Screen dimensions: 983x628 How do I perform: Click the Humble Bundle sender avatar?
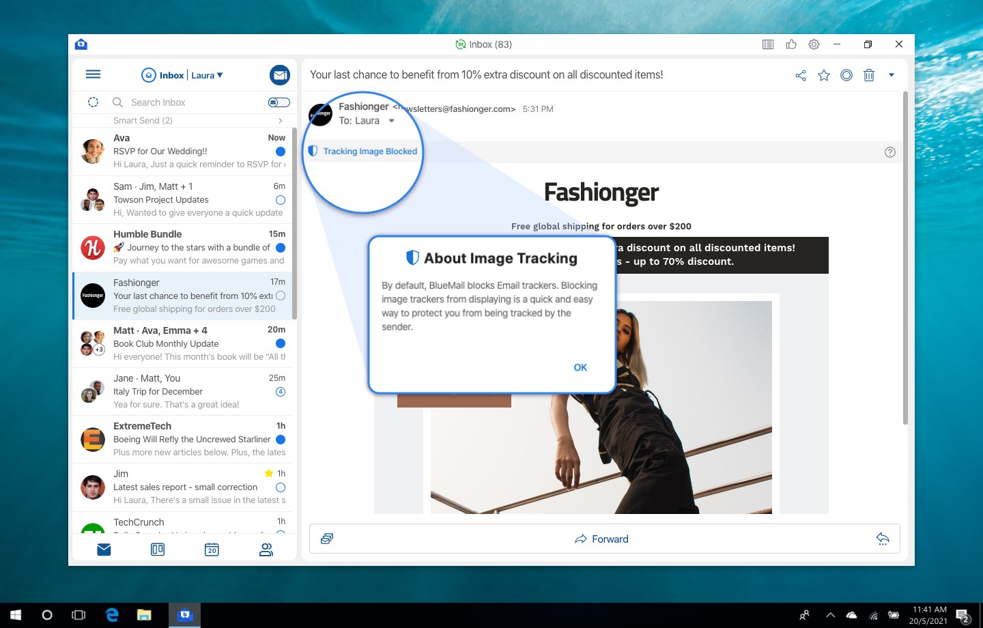pos(93,248)
